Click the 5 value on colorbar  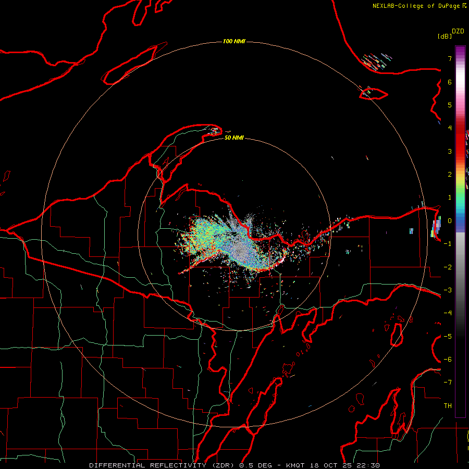point(450,105)
